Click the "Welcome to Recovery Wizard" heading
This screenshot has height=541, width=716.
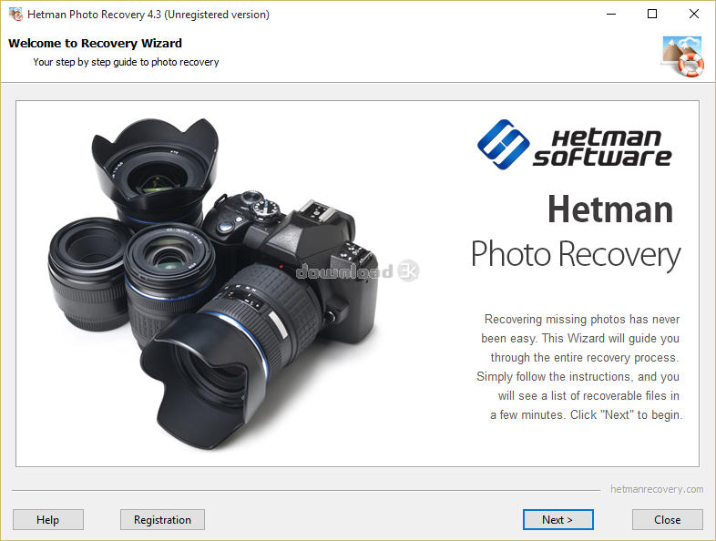coord(95,43)
